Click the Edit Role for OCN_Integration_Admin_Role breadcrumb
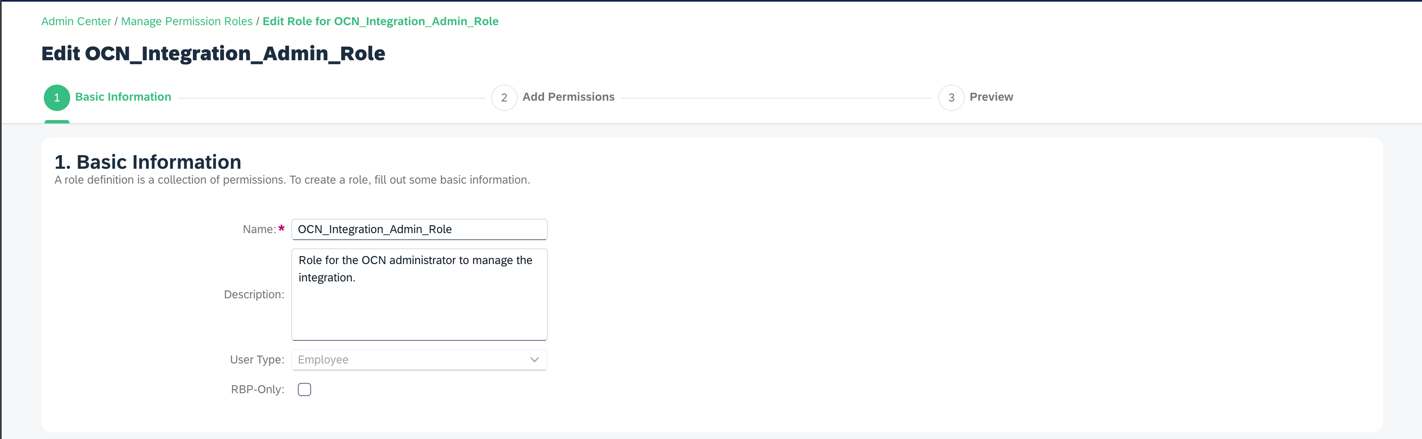Viewport: 1422px width, 439px height. click(380, 21)
